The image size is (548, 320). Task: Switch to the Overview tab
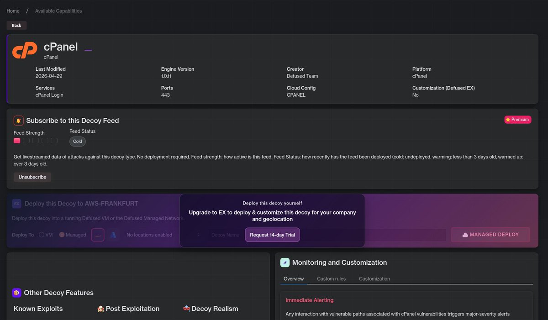(294, 278)
